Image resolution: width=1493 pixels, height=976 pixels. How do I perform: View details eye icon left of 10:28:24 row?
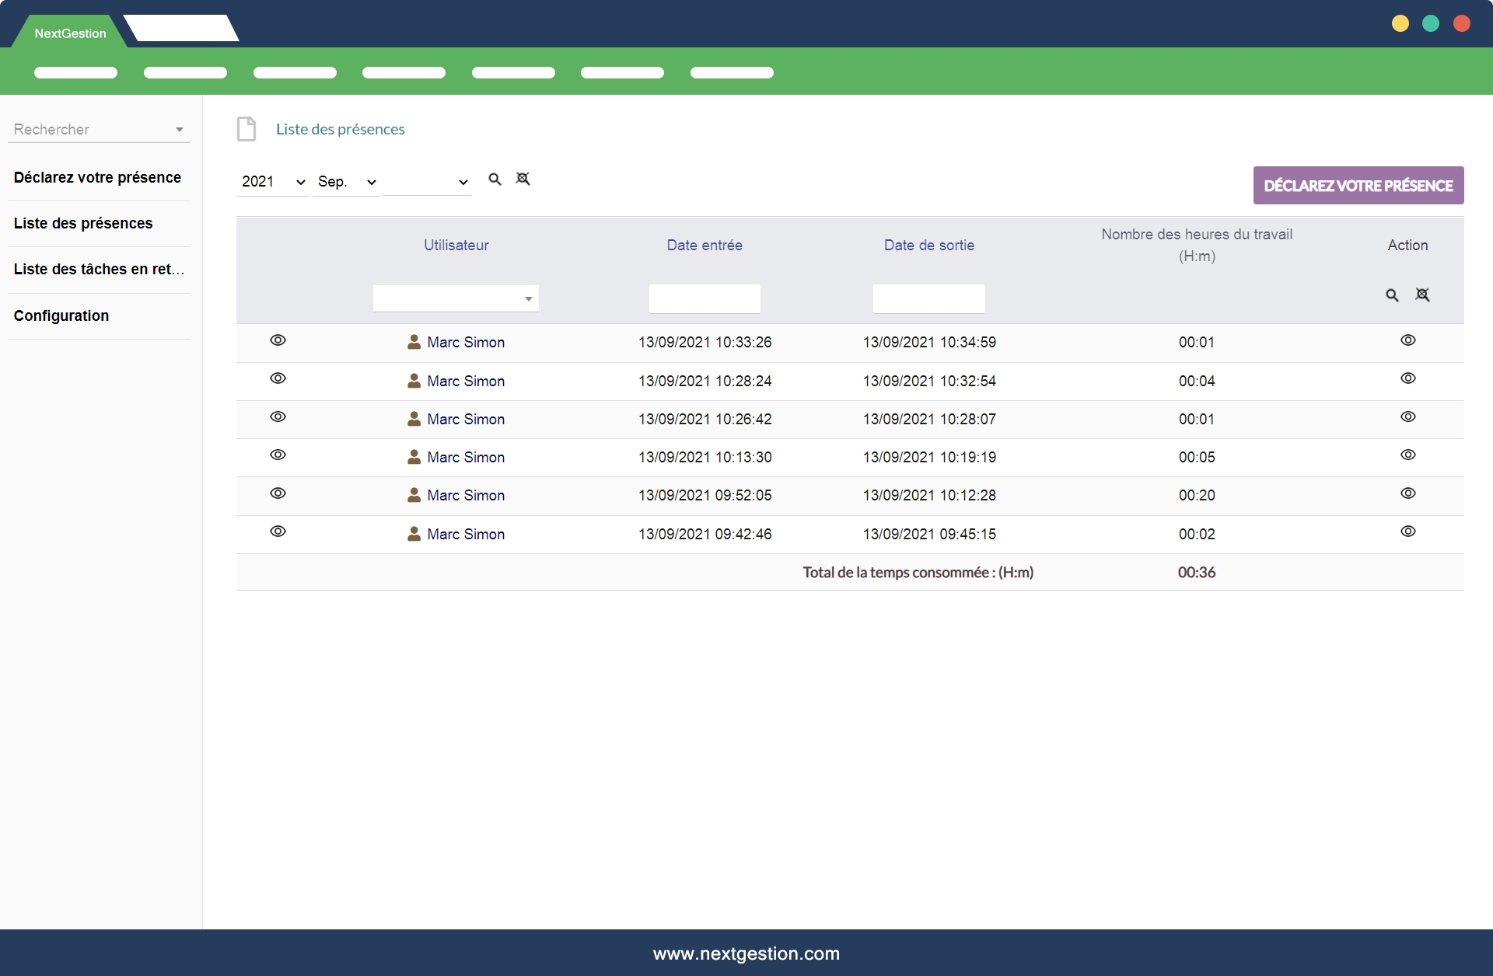(278, 378)
